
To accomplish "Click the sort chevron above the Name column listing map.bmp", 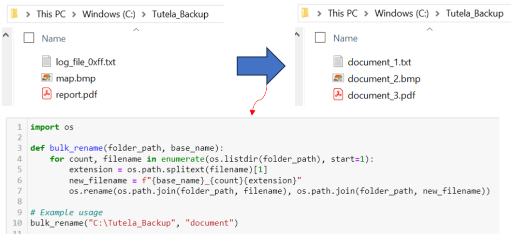I will click(137, 30).
